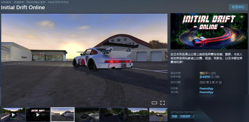Image resolution: width=249 pixels, height=122 pixels.
Task: Select the dark road car screenshot thumbnail
Action: pos(112,115)
